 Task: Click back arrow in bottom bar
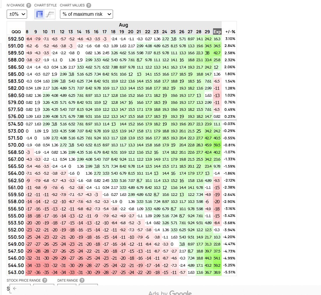pyautogui.click(x=15, y=289)
